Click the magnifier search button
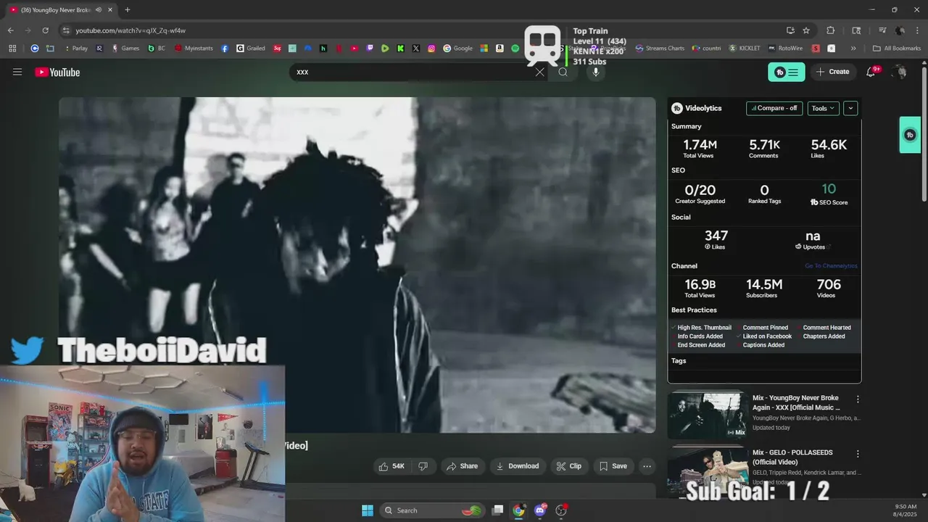This screenshot has height=522, width=928. click(x=563, y=72)
